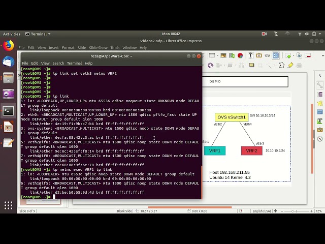
Task: Open the text editor dock icon
Action: [x=8, y=143]
